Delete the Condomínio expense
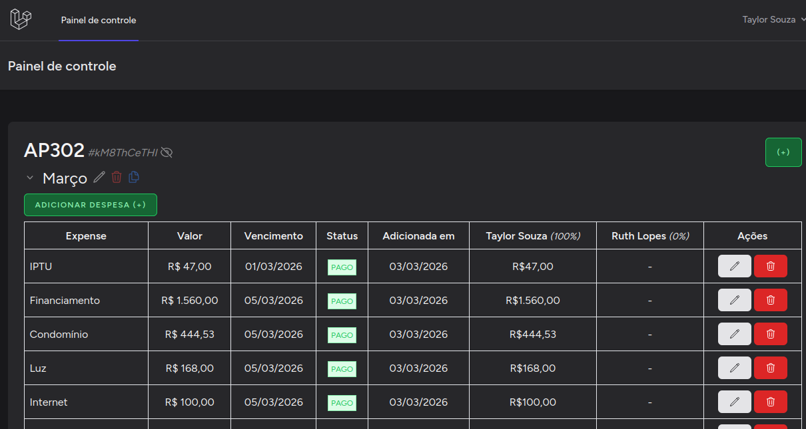Screen dimensions: 806x429 tap(770, 334)
